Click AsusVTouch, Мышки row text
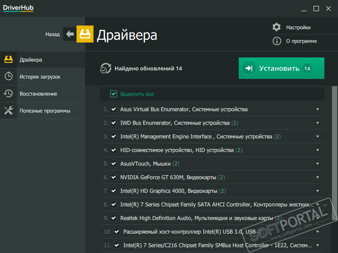The height and width of the screenshot is (253, 338). point(145,164)
